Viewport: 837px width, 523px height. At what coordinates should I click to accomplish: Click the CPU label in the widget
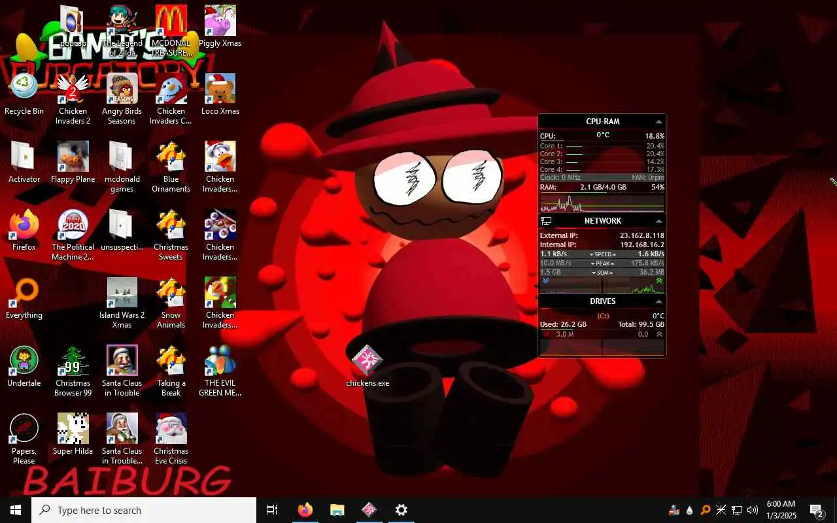coord(547,137)
